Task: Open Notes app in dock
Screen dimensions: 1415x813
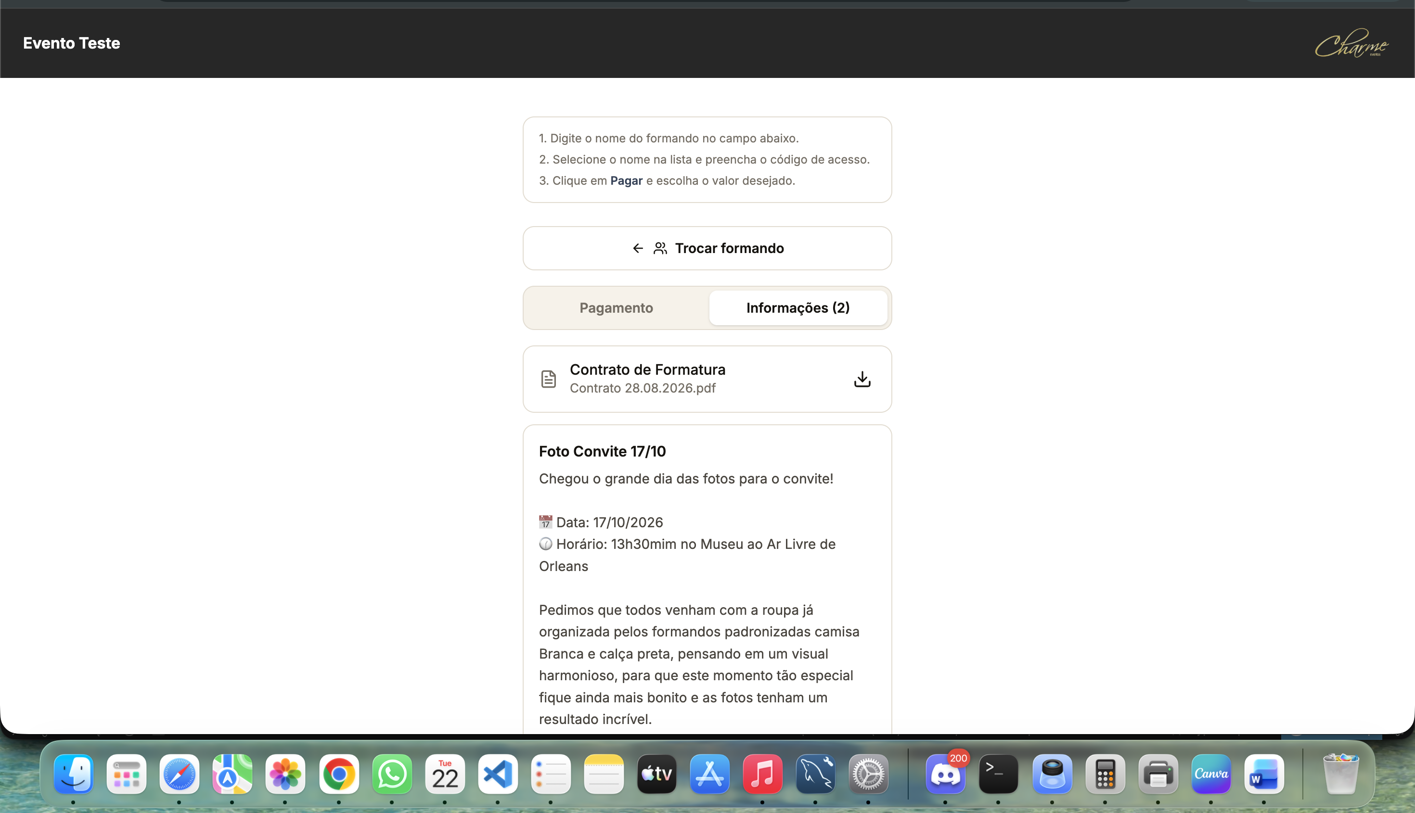Action: (x=604, y=774)
